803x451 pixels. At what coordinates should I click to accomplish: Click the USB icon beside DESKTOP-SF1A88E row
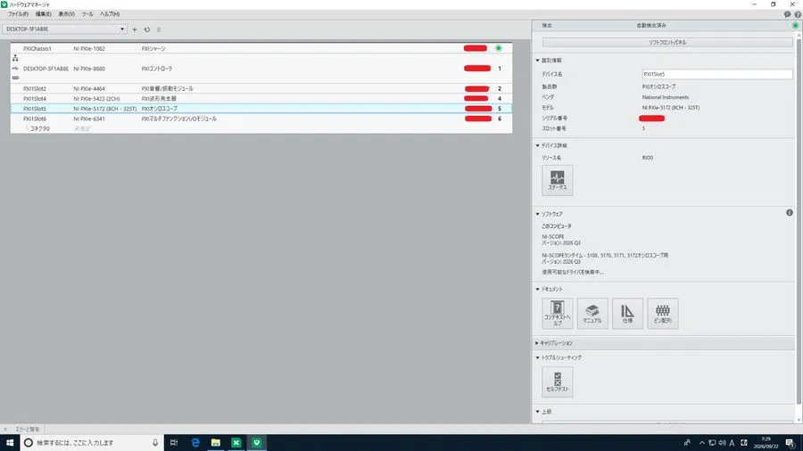pos(15,68)
